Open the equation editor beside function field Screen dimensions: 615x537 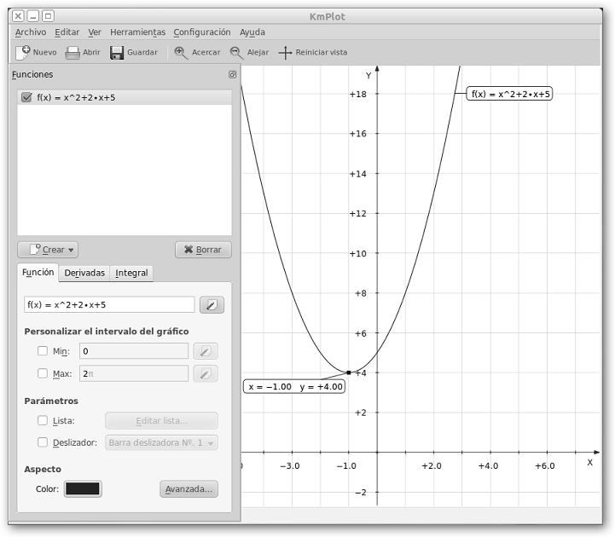coord(212,304)
